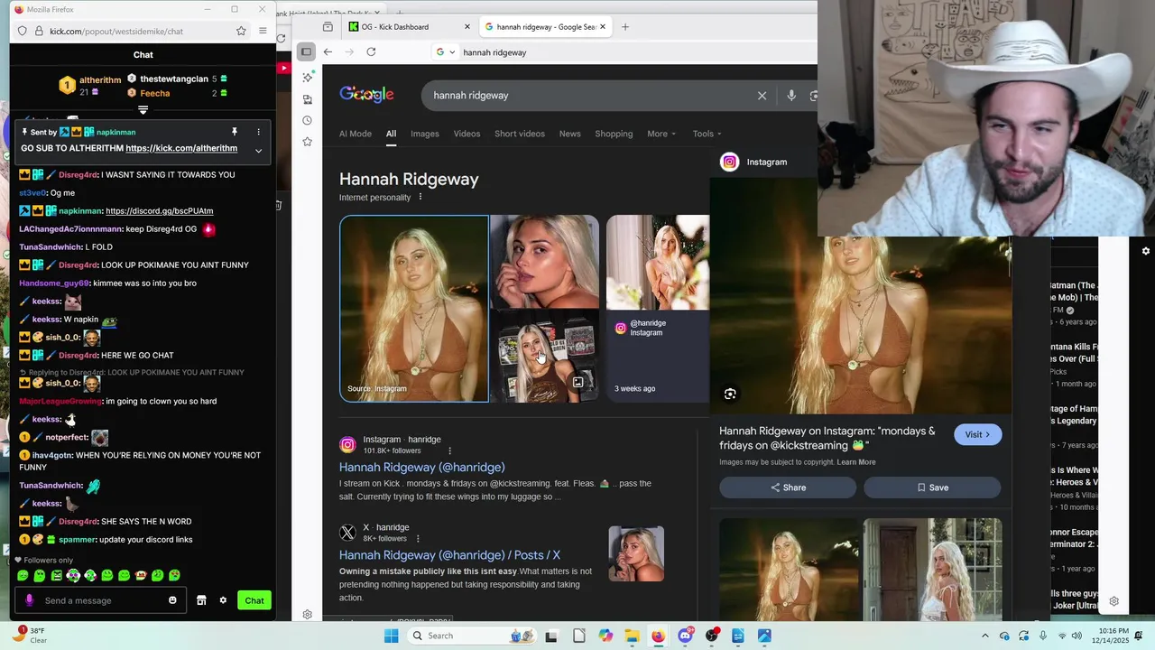Image resolution: width=1155 pixels, height=650 pixels.
Task: Open the Hannah Ridgeway (@hanridge) Instagram link
Action: click(x=421, y=467)
